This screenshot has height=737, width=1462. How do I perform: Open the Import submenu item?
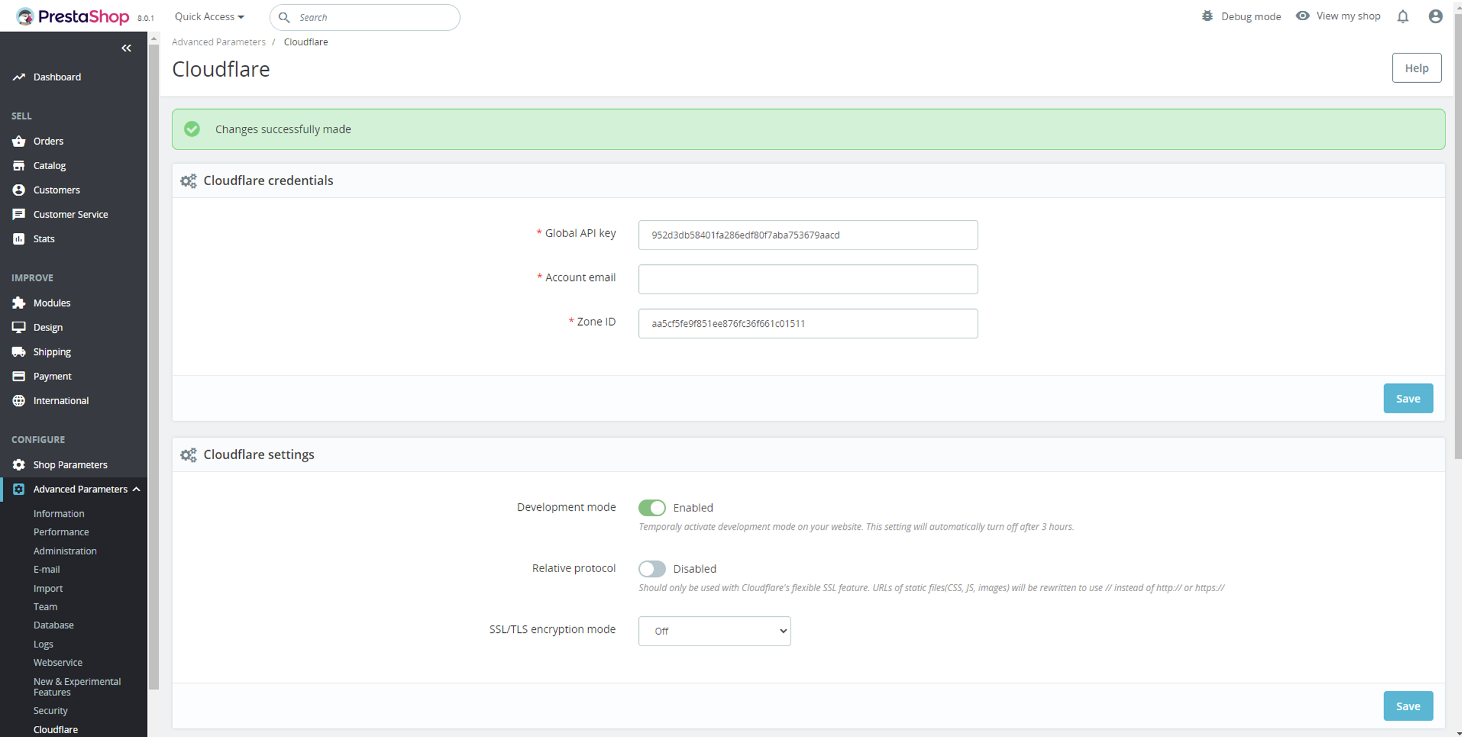point(48,588)
